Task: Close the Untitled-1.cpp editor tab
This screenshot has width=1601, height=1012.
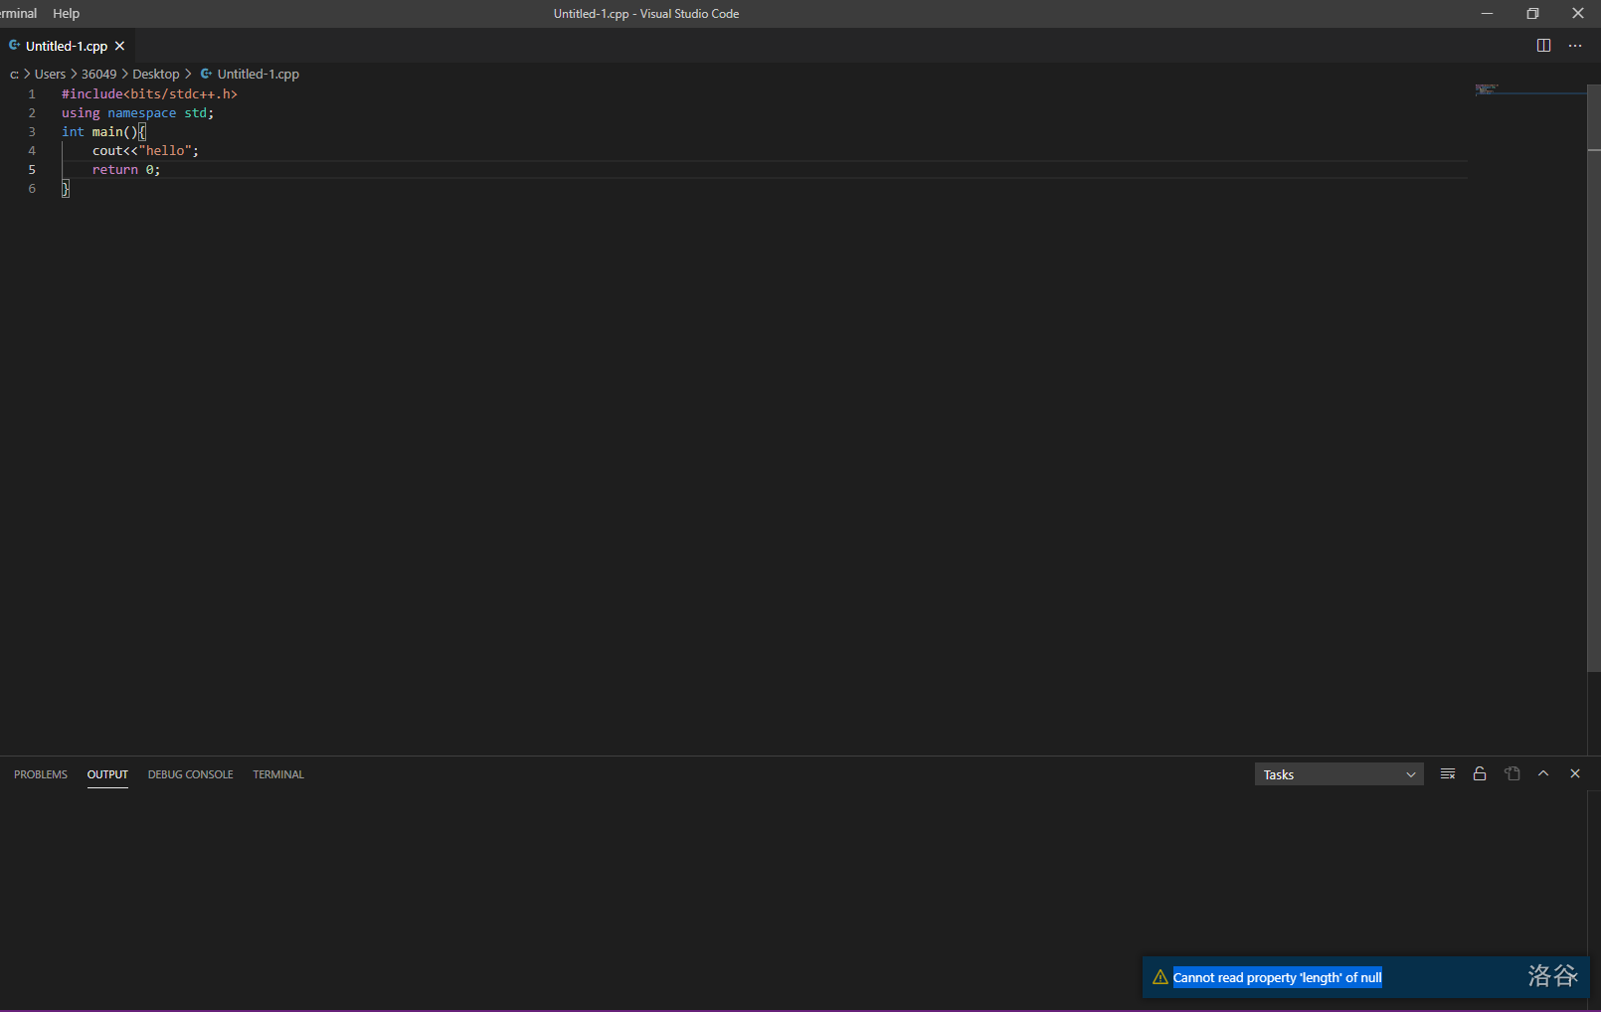Action: coord(120,46)
